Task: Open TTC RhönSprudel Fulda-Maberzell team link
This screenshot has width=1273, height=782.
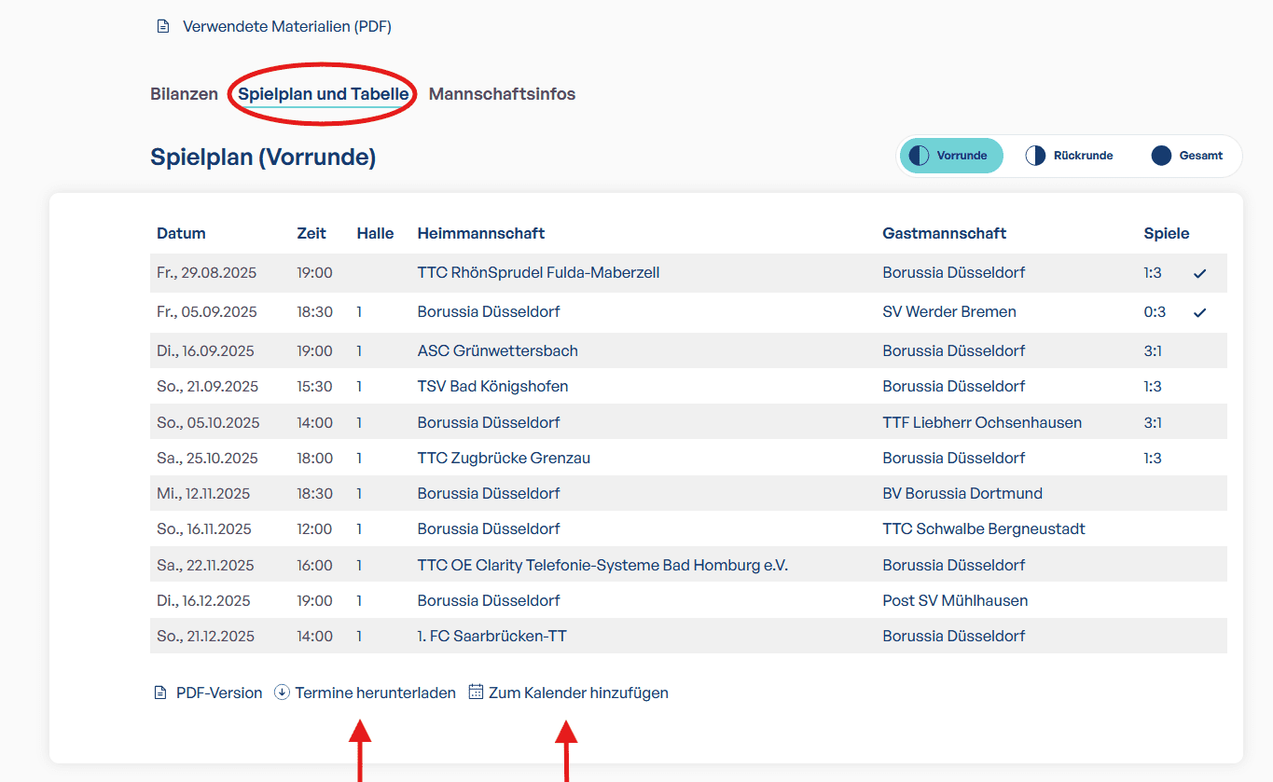Action: pos(538,273)
